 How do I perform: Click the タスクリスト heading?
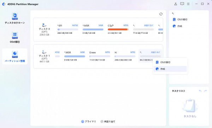pos(178,91)
